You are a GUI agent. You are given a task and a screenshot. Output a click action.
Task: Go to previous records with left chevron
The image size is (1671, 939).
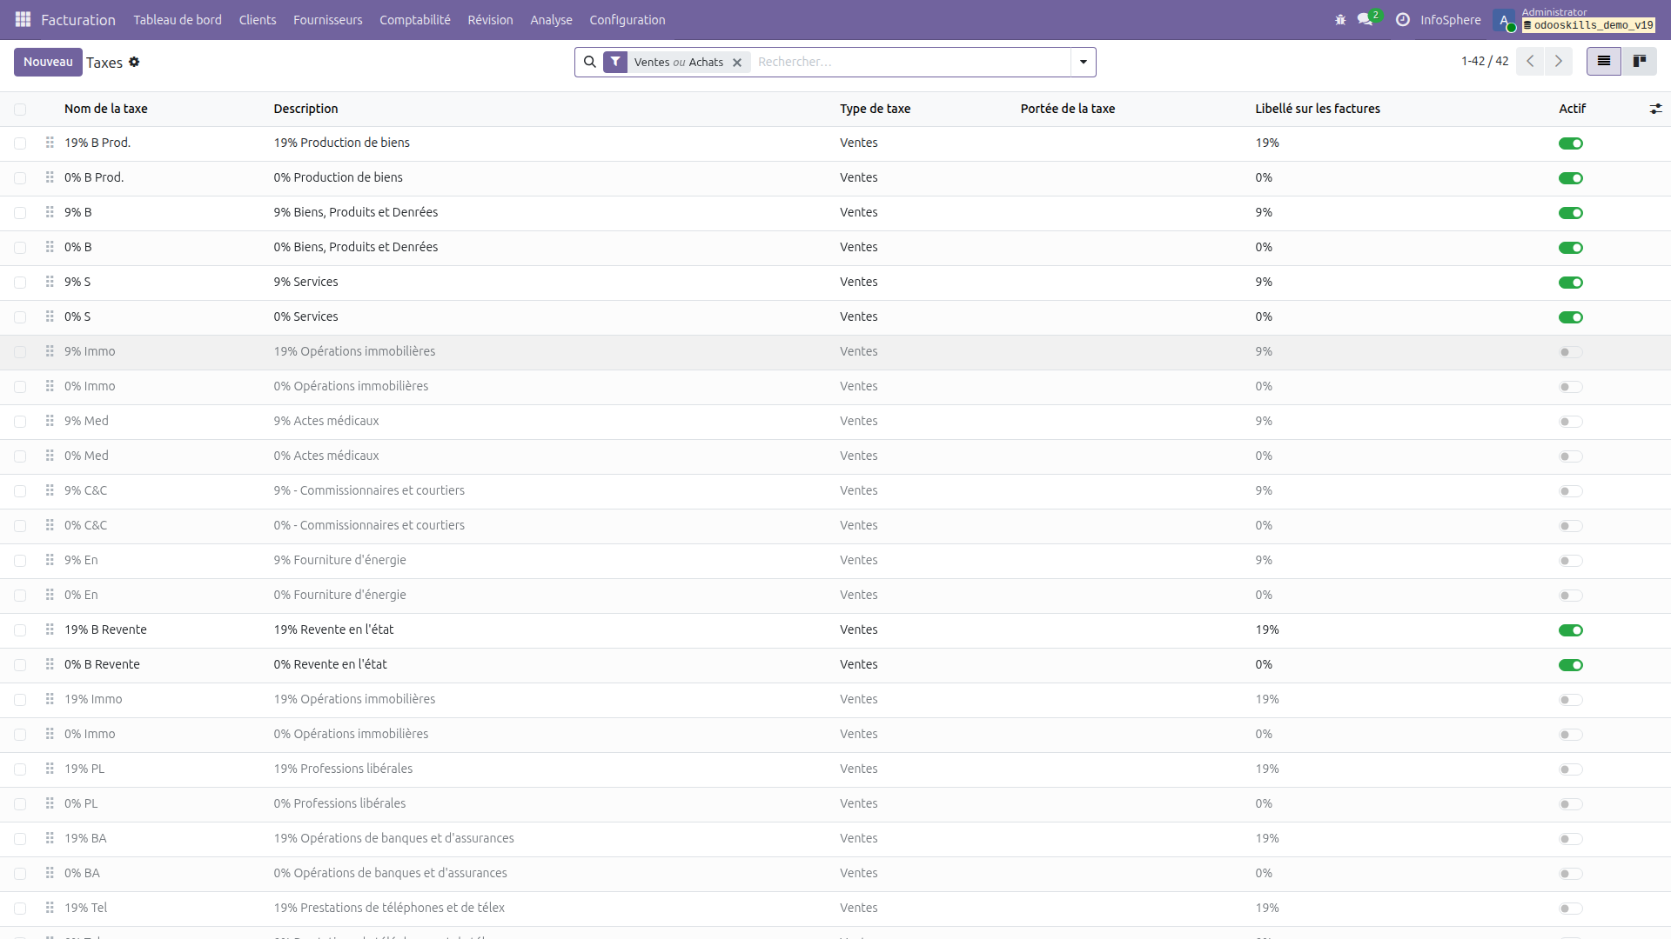pos(1530,61)
